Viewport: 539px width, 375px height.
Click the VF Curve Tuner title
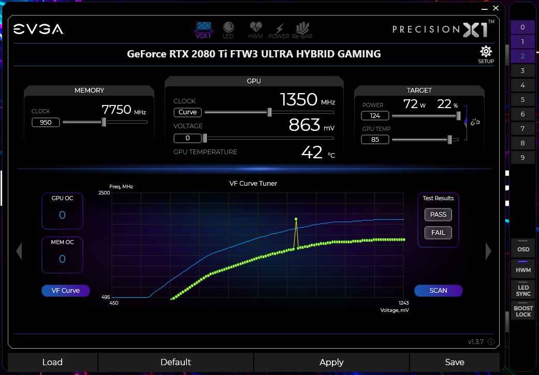click(x=253, y=184)
